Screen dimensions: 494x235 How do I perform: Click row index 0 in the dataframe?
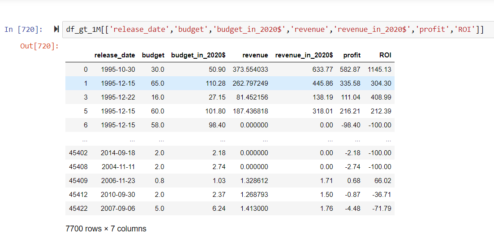(x=86, y=70)
